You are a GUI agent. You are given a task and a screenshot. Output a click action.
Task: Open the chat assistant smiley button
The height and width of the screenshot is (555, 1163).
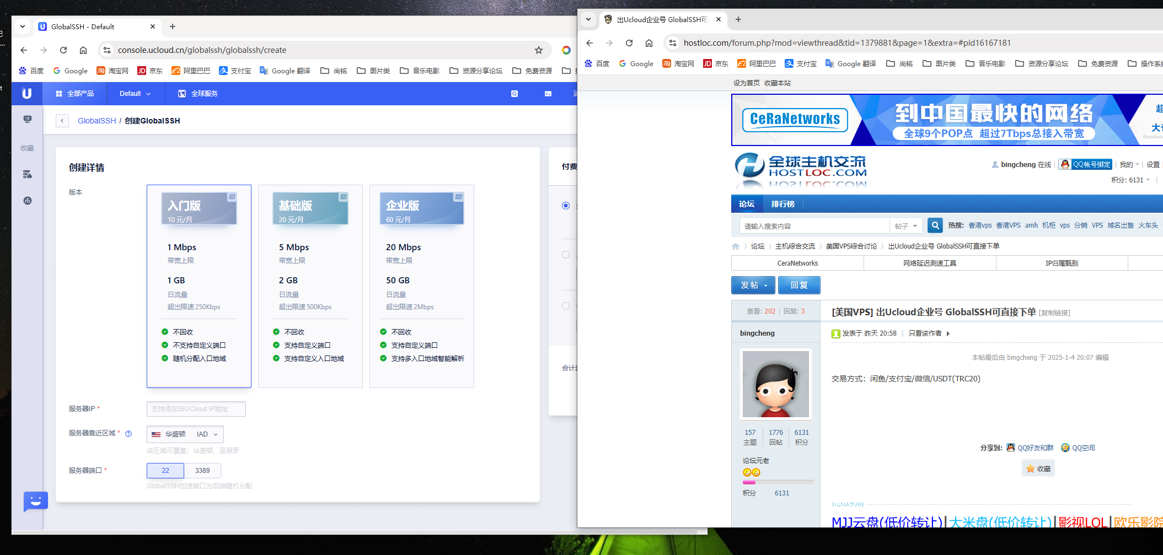tap(36, 502)
